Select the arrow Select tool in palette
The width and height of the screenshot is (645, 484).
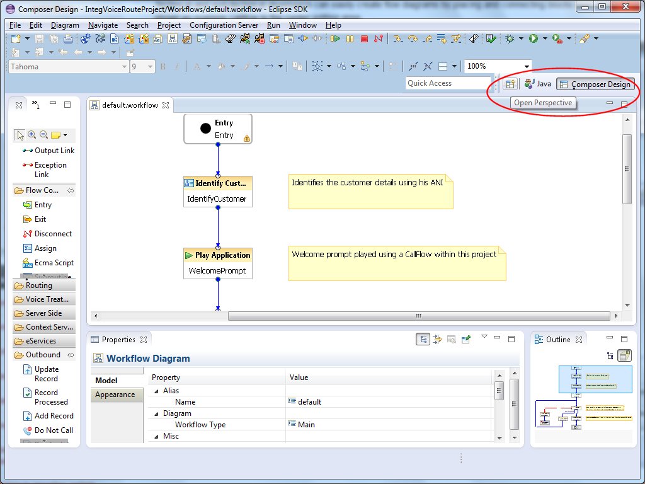point(20,135)
